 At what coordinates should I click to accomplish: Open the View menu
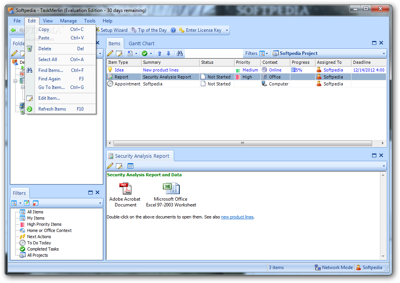[x=48, y=21]
